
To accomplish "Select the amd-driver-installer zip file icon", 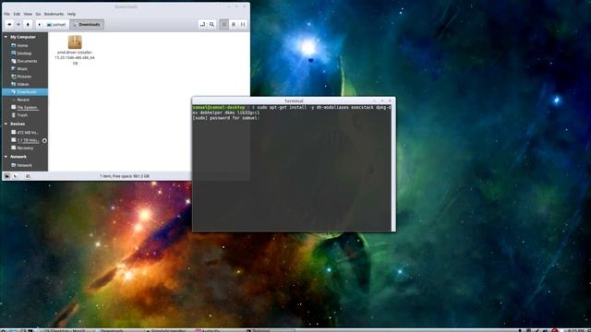I will [75, 42].
